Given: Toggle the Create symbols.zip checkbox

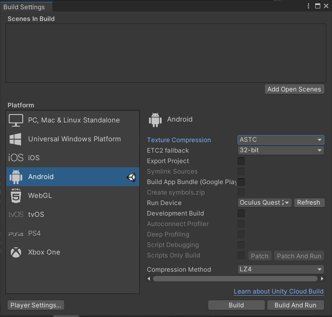Looking at the screenshot, I should click(x=241, y=192).
